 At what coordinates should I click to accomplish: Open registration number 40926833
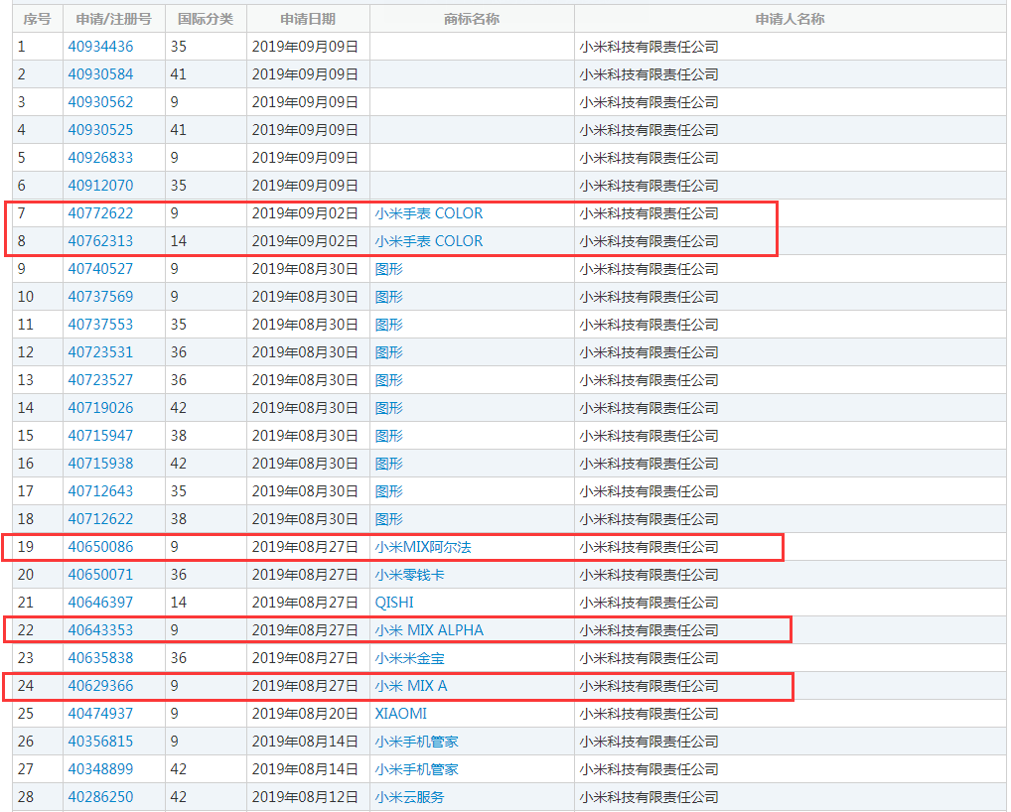(x=100, y=157)
